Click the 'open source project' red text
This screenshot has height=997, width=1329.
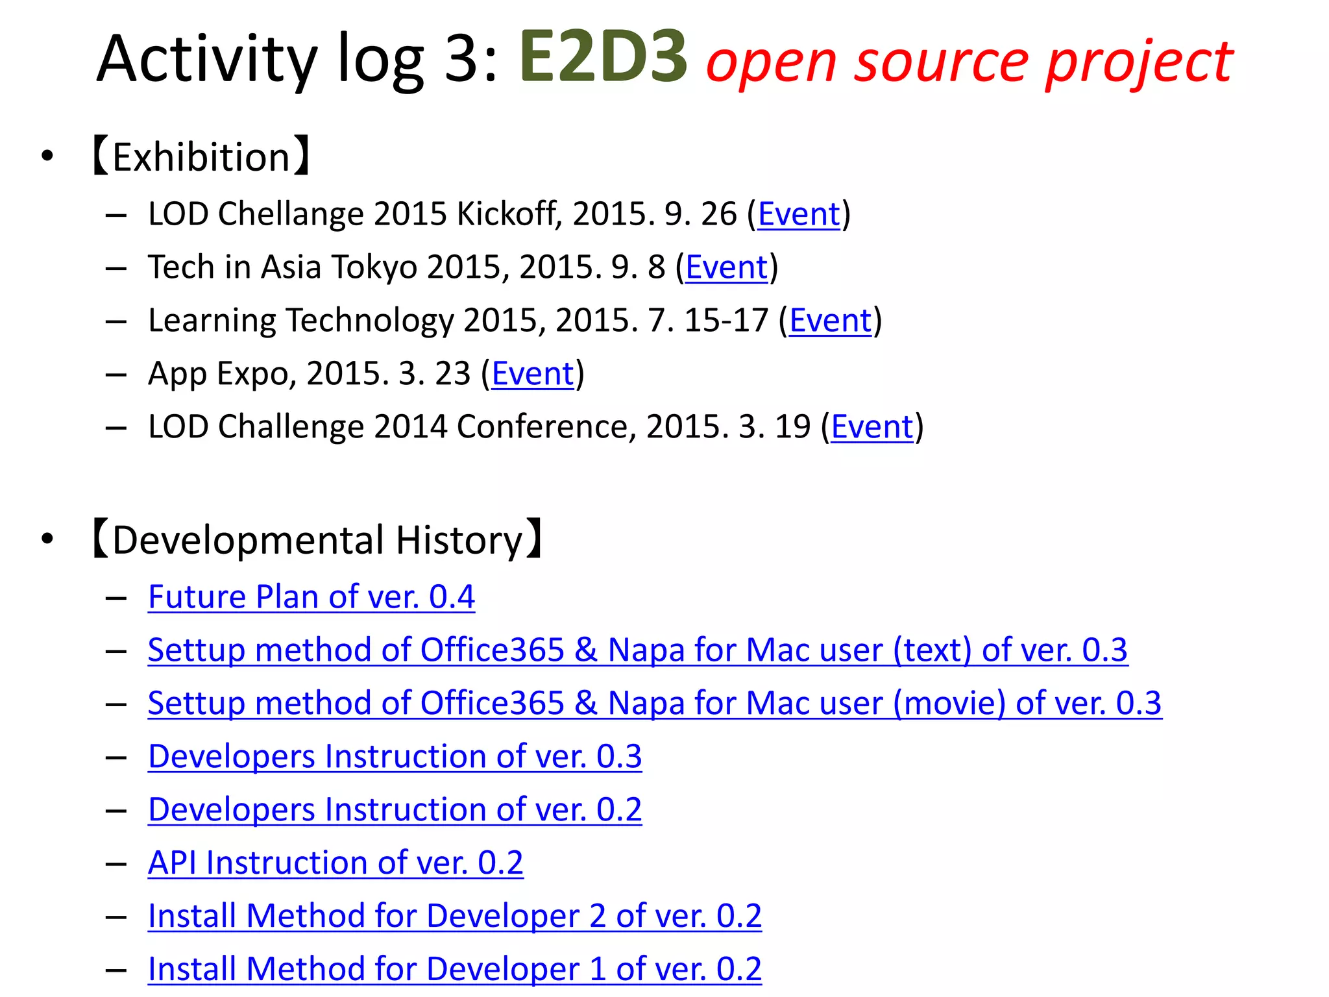pos(969,63)
